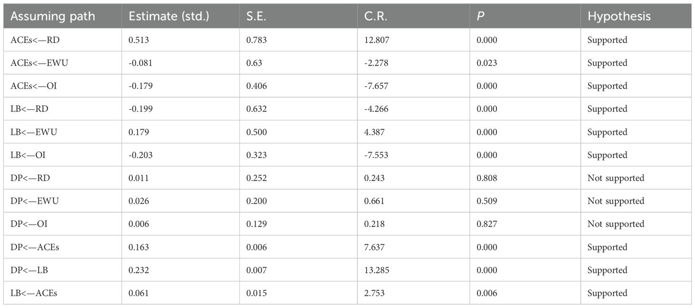
Task: Click the 'C.R.' column header
Action: (374, 16)
